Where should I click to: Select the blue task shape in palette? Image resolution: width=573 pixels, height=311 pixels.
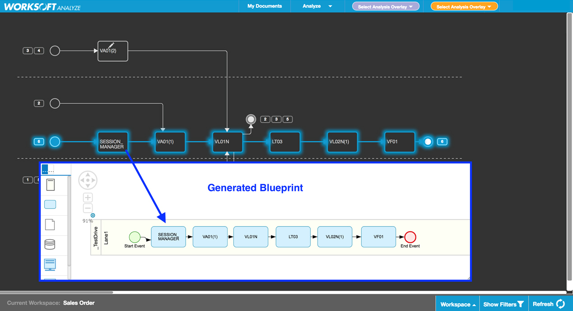coord(50,204)
